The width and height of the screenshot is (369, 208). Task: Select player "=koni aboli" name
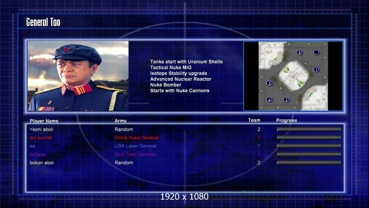click(x=42, y=129)
